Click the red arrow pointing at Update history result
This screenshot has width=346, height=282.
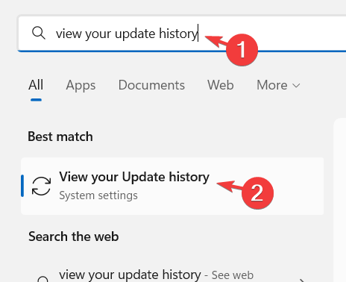(230, 186)
